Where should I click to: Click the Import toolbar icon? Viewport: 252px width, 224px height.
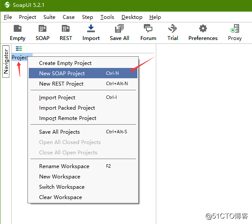(x=91, y=28)
